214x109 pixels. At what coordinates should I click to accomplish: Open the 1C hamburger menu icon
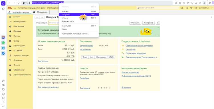pos(15,8)
